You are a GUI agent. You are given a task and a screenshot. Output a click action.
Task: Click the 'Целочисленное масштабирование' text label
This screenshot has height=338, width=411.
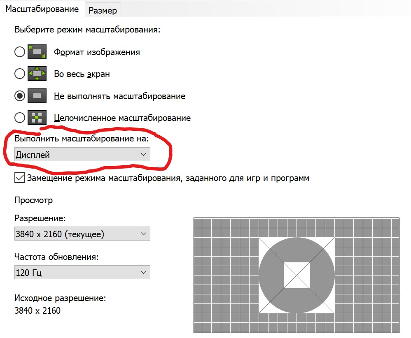122,118
